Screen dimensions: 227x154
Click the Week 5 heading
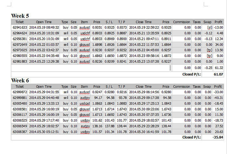(x=20, y=16)
